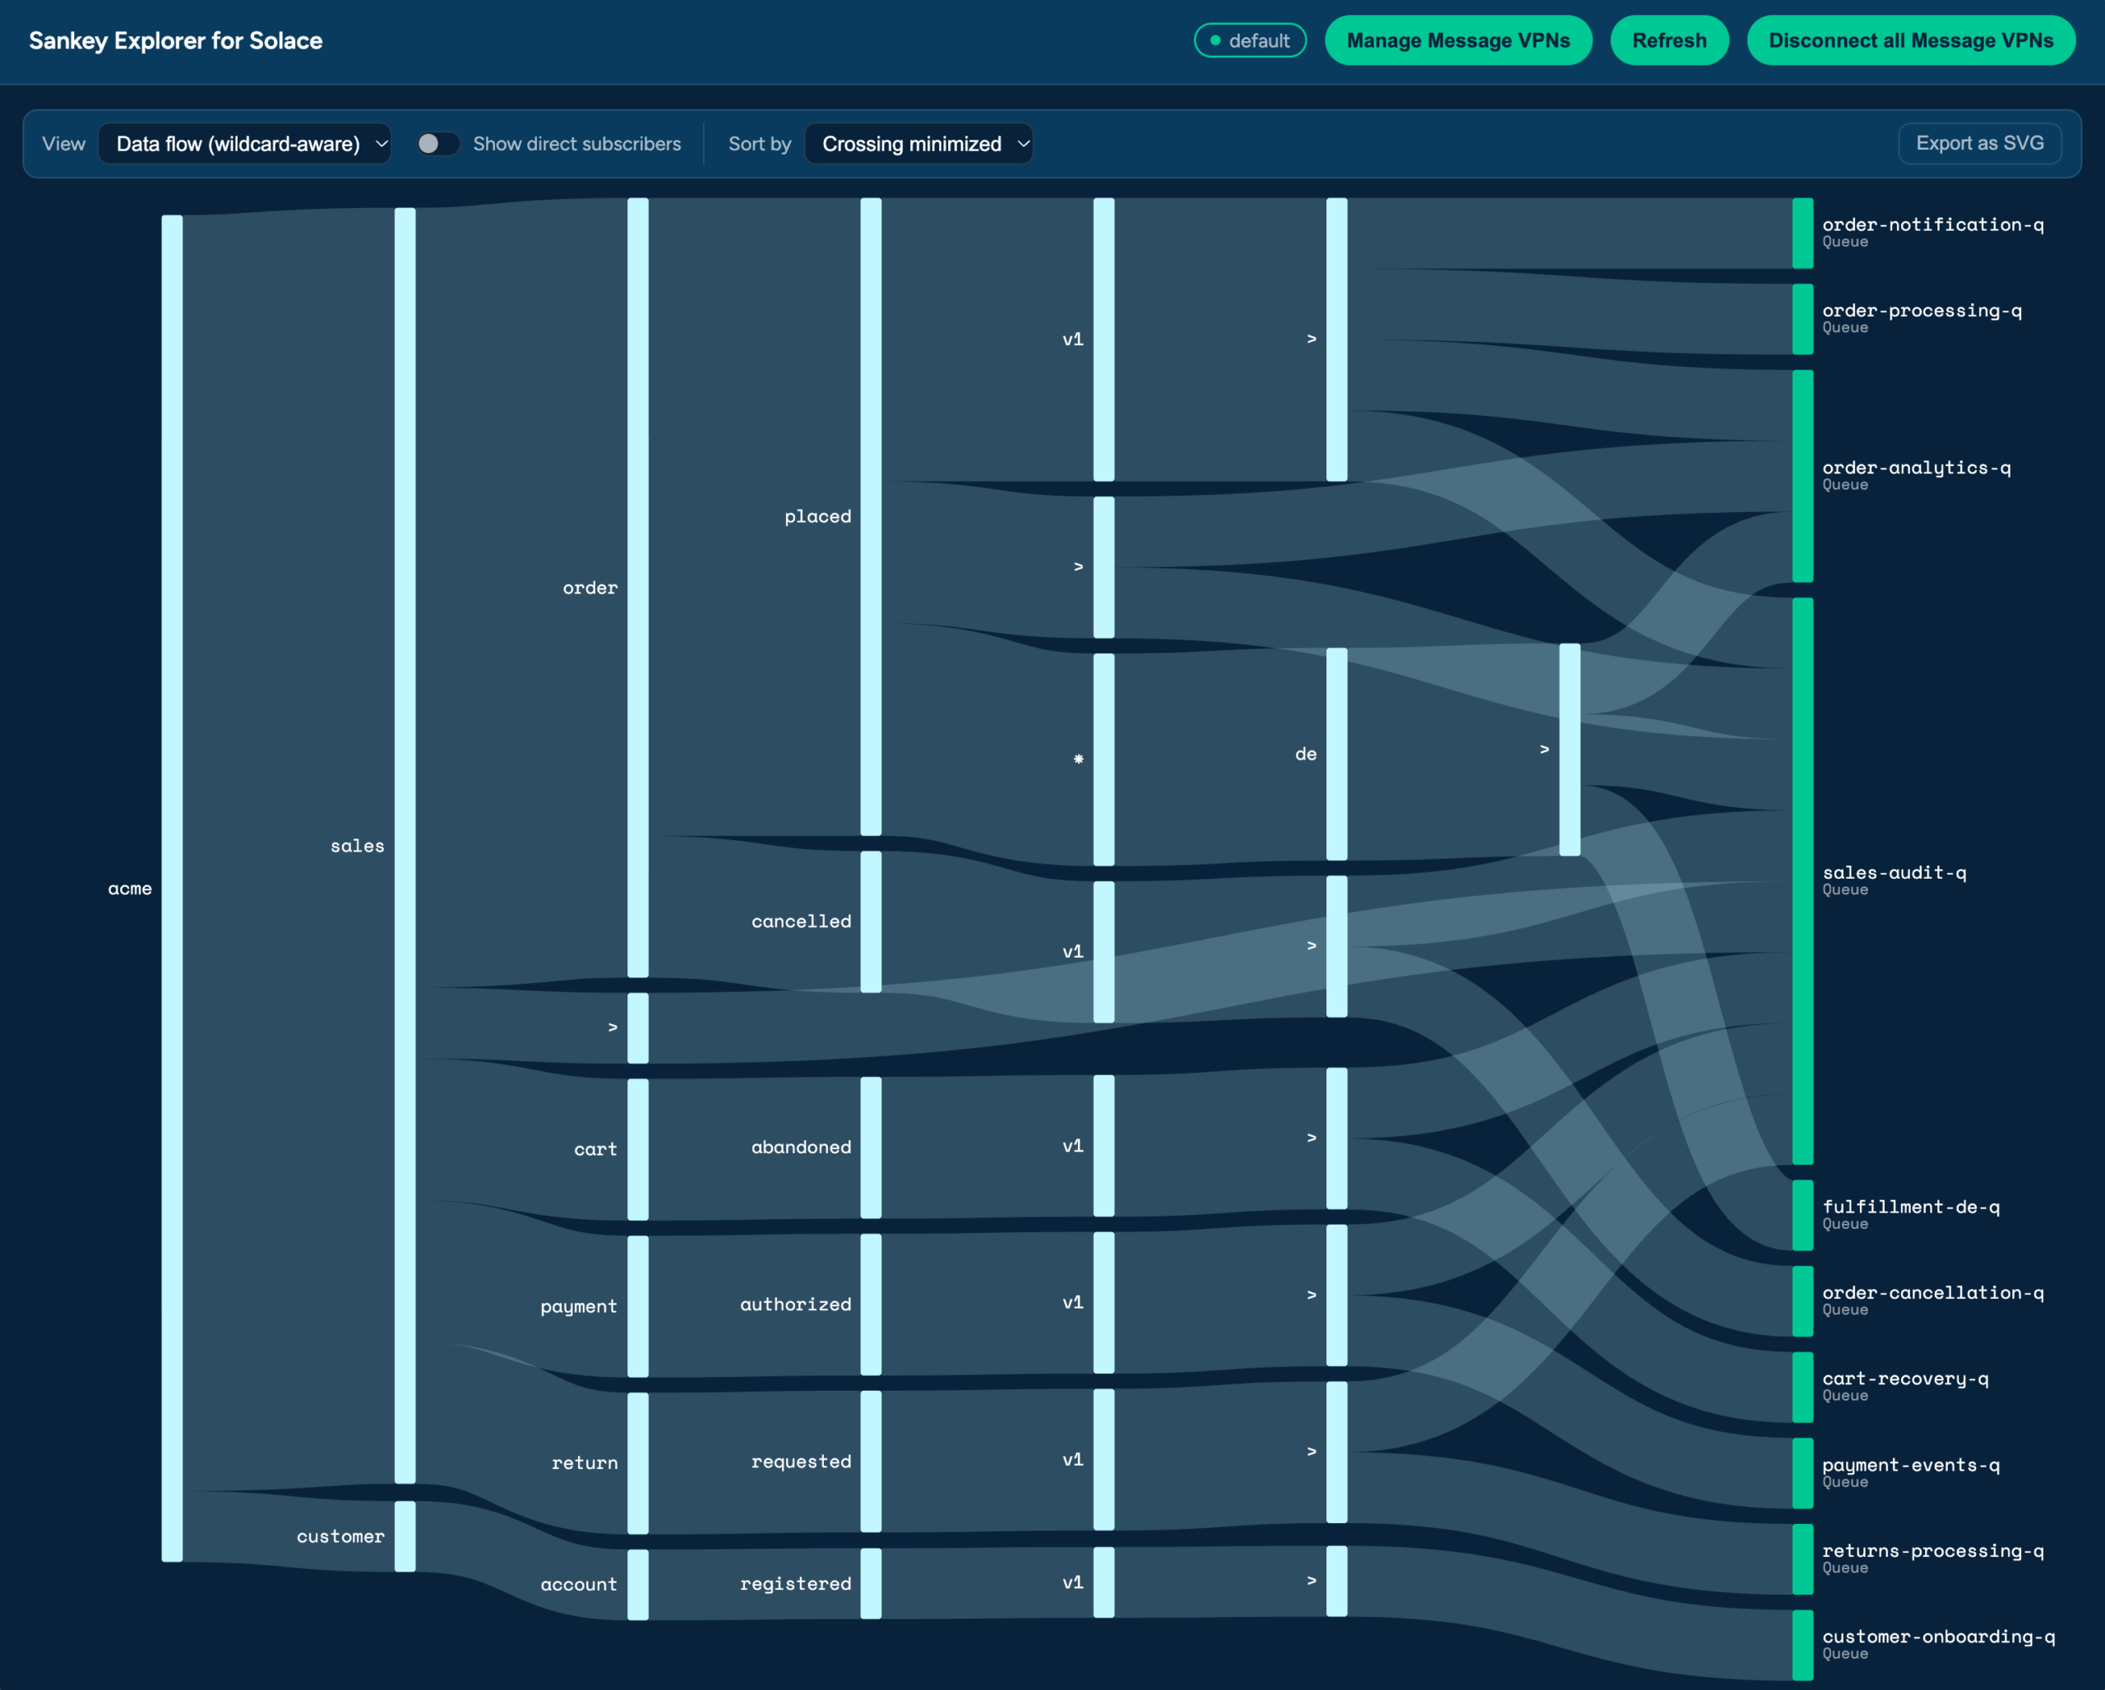This screenshot has width=2105, height=1690.
Task: Click Export as SVG button
Action: tap(1979, 143)
